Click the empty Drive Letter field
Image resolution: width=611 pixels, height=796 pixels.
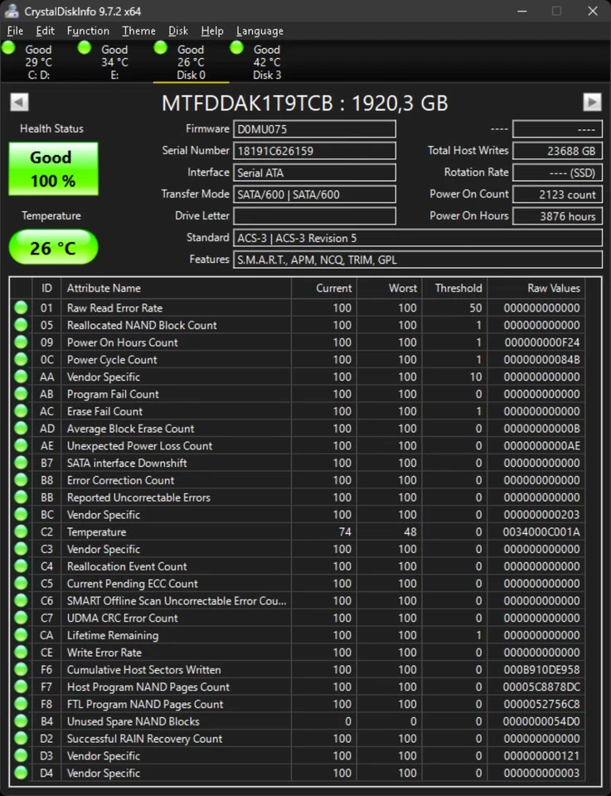314,216
